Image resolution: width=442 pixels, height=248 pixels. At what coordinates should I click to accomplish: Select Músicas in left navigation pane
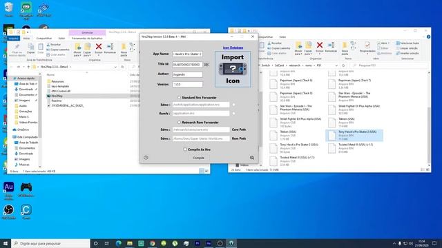coord(24,165)
